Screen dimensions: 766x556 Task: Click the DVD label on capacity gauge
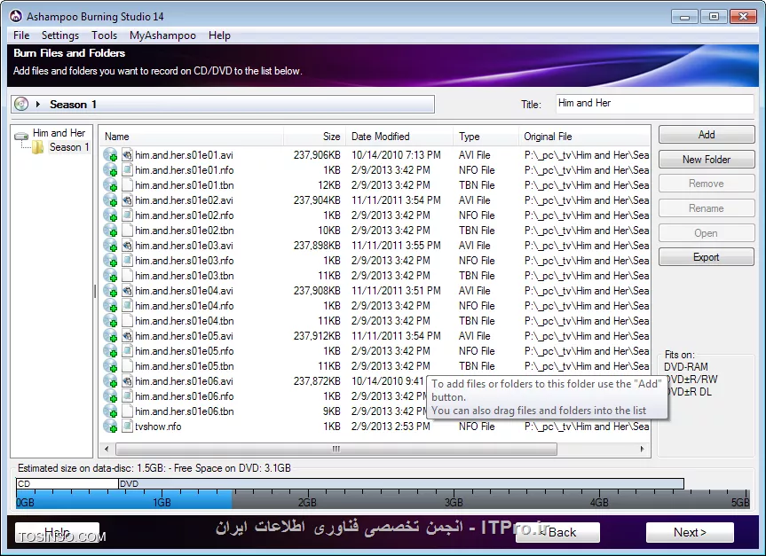tap(129, 484)
